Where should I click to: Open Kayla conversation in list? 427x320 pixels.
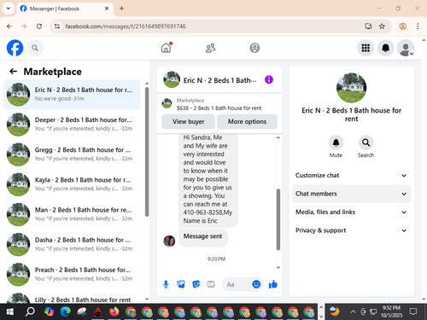(x=72, y=184)
